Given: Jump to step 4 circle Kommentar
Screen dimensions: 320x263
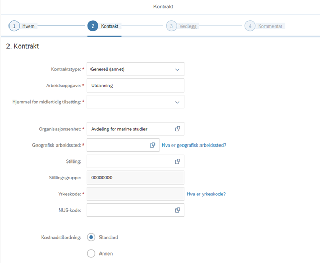Looking at the screenshot, I should [250, 26].
